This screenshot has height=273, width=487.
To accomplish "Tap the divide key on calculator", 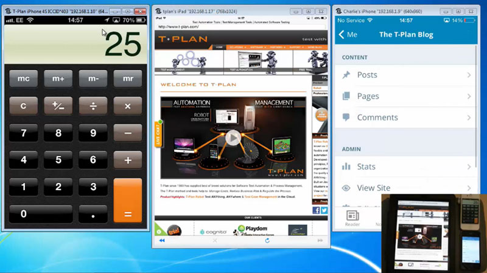I will pos(93,105).
